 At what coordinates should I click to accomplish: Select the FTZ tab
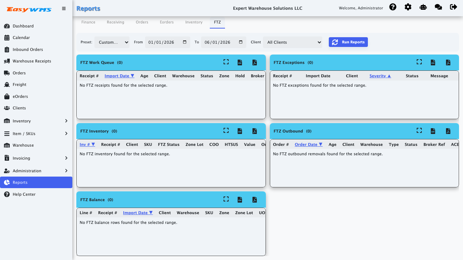(x=217, y=22)
